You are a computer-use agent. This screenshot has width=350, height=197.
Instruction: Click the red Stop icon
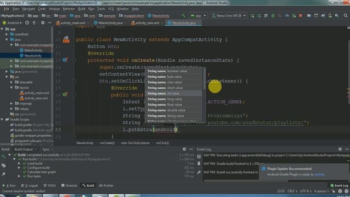(301, 16)
